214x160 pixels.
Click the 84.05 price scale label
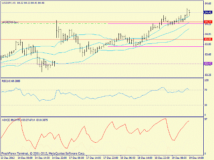pos(208,34)
